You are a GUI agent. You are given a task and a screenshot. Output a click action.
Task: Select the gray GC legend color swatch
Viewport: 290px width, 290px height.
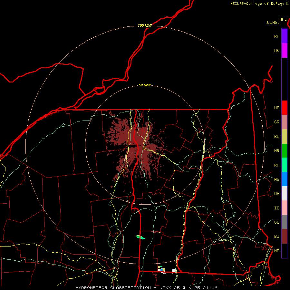(x=285, y=222)
